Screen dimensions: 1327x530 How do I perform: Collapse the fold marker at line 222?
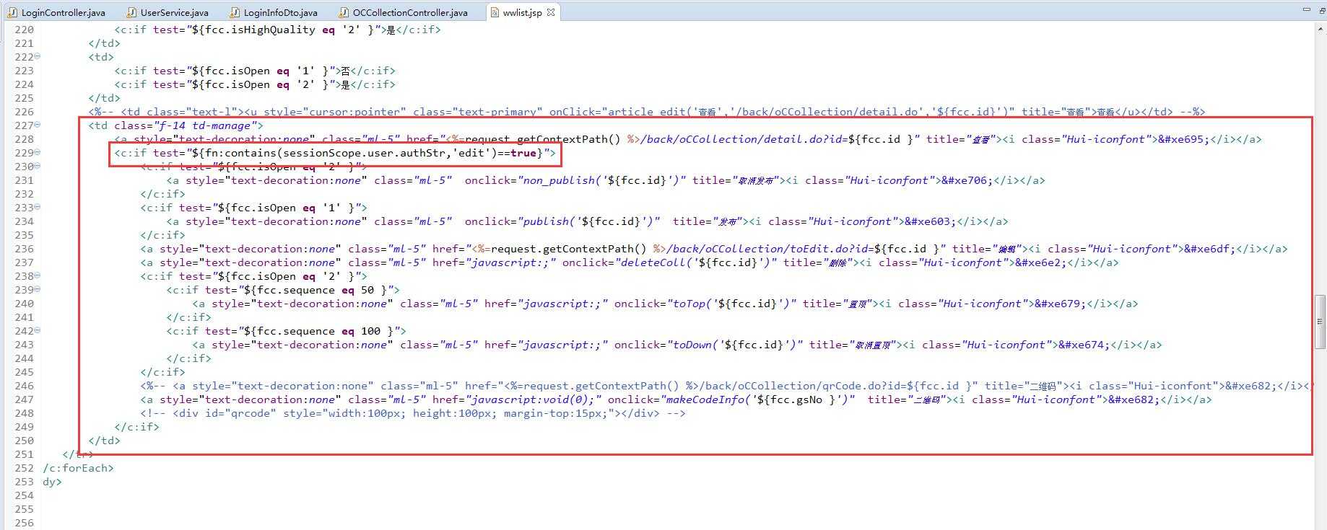[x=38, y=56]
